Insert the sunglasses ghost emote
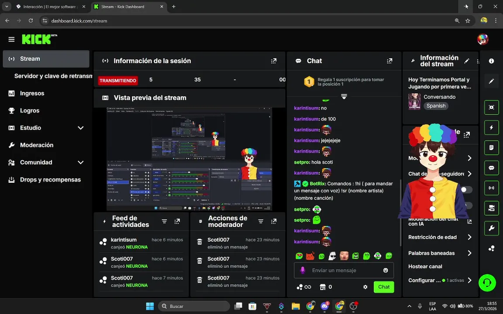This screenshot has height=314, width=503. [x=332, y=256]
